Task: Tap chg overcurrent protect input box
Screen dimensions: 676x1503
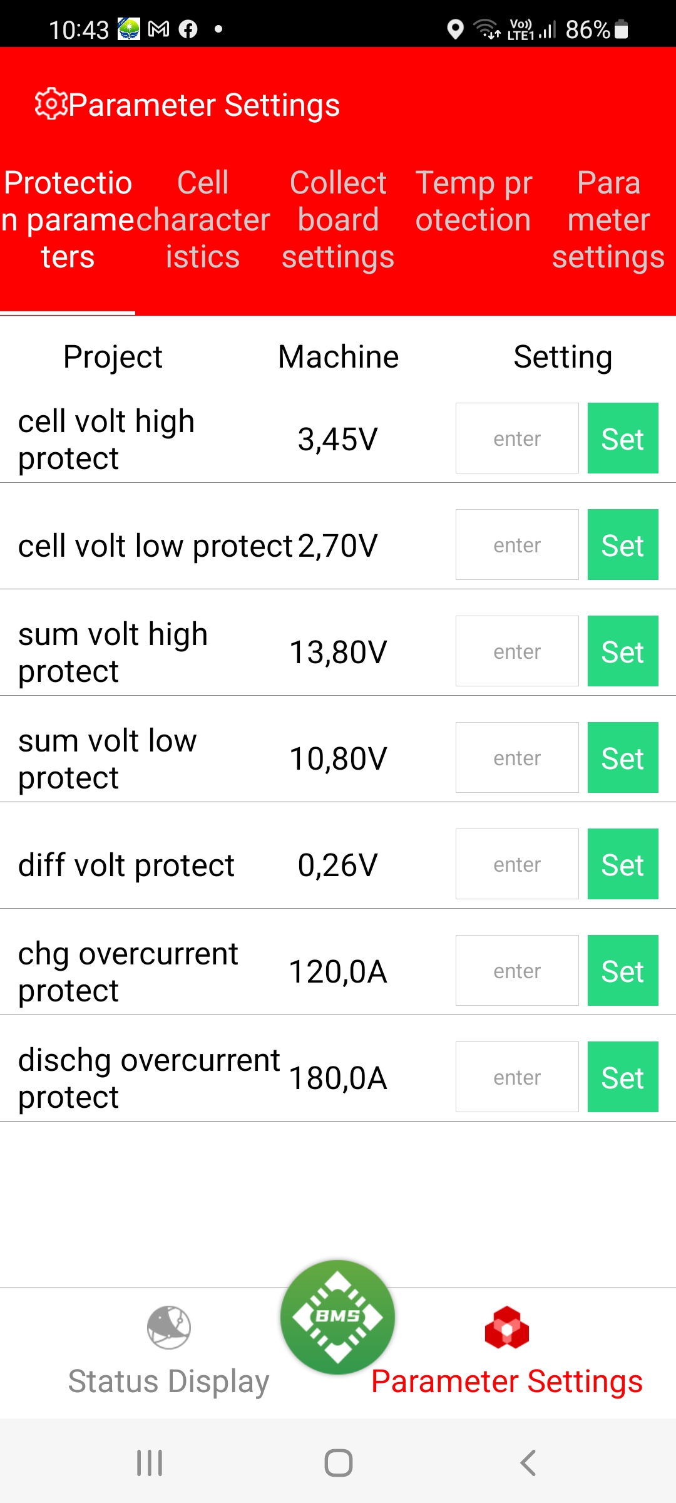Action: pos(517,971)
